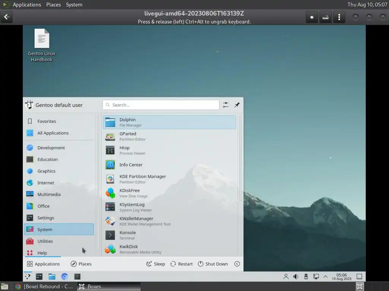
Task: Select the Graphics category
Action: (59, 171)
